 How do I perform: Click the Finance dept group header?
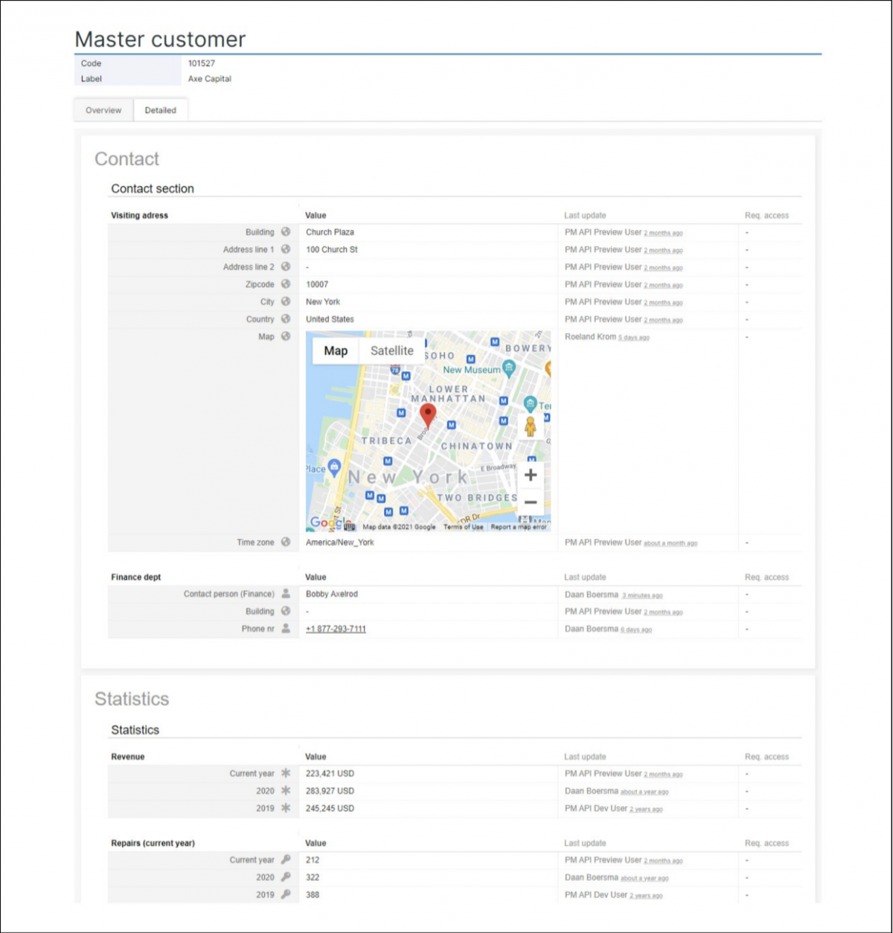tap(136, 577)
